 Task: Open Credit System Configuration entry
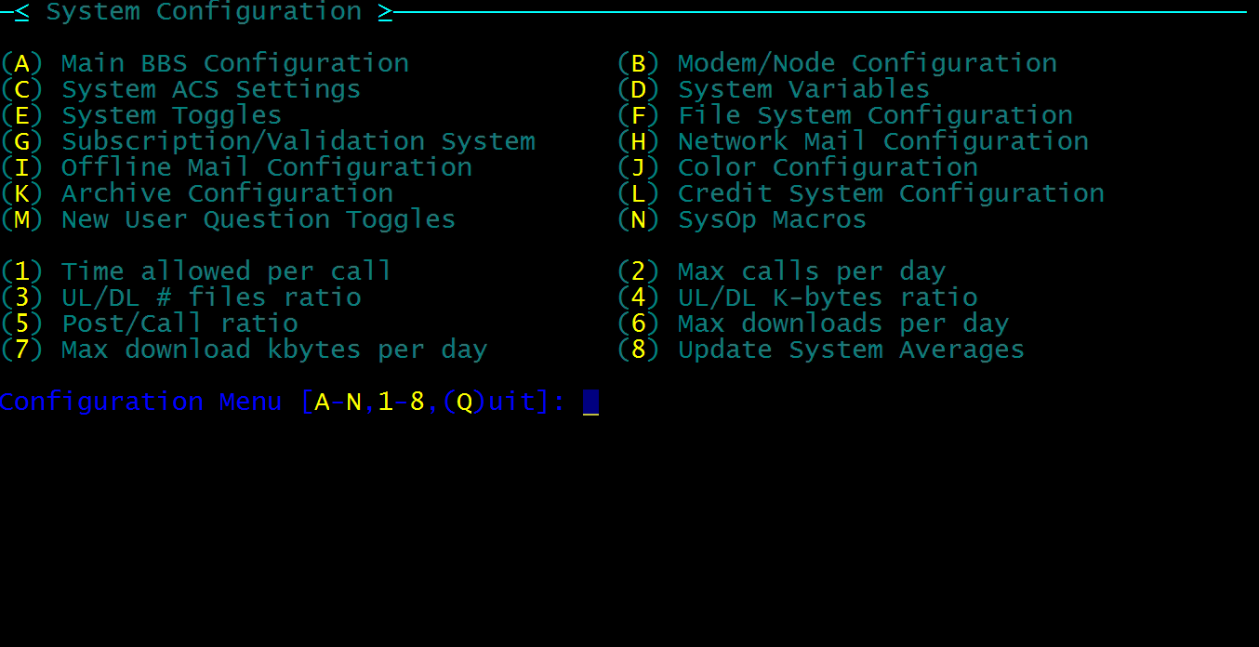point(861,193)
